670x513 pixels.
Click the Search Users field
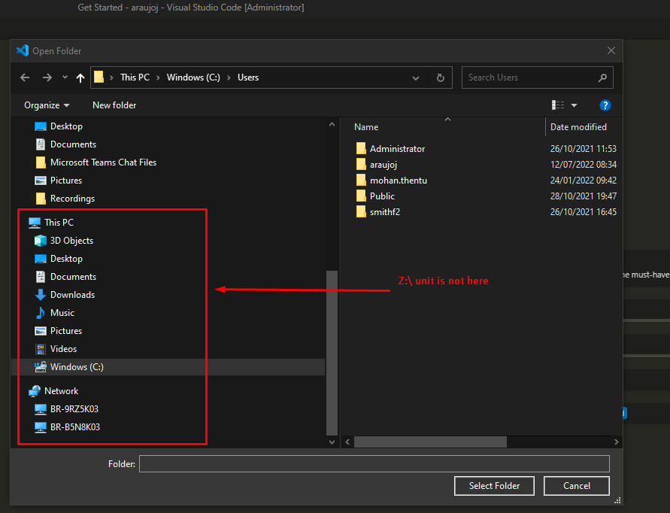[x=538, y=77]
